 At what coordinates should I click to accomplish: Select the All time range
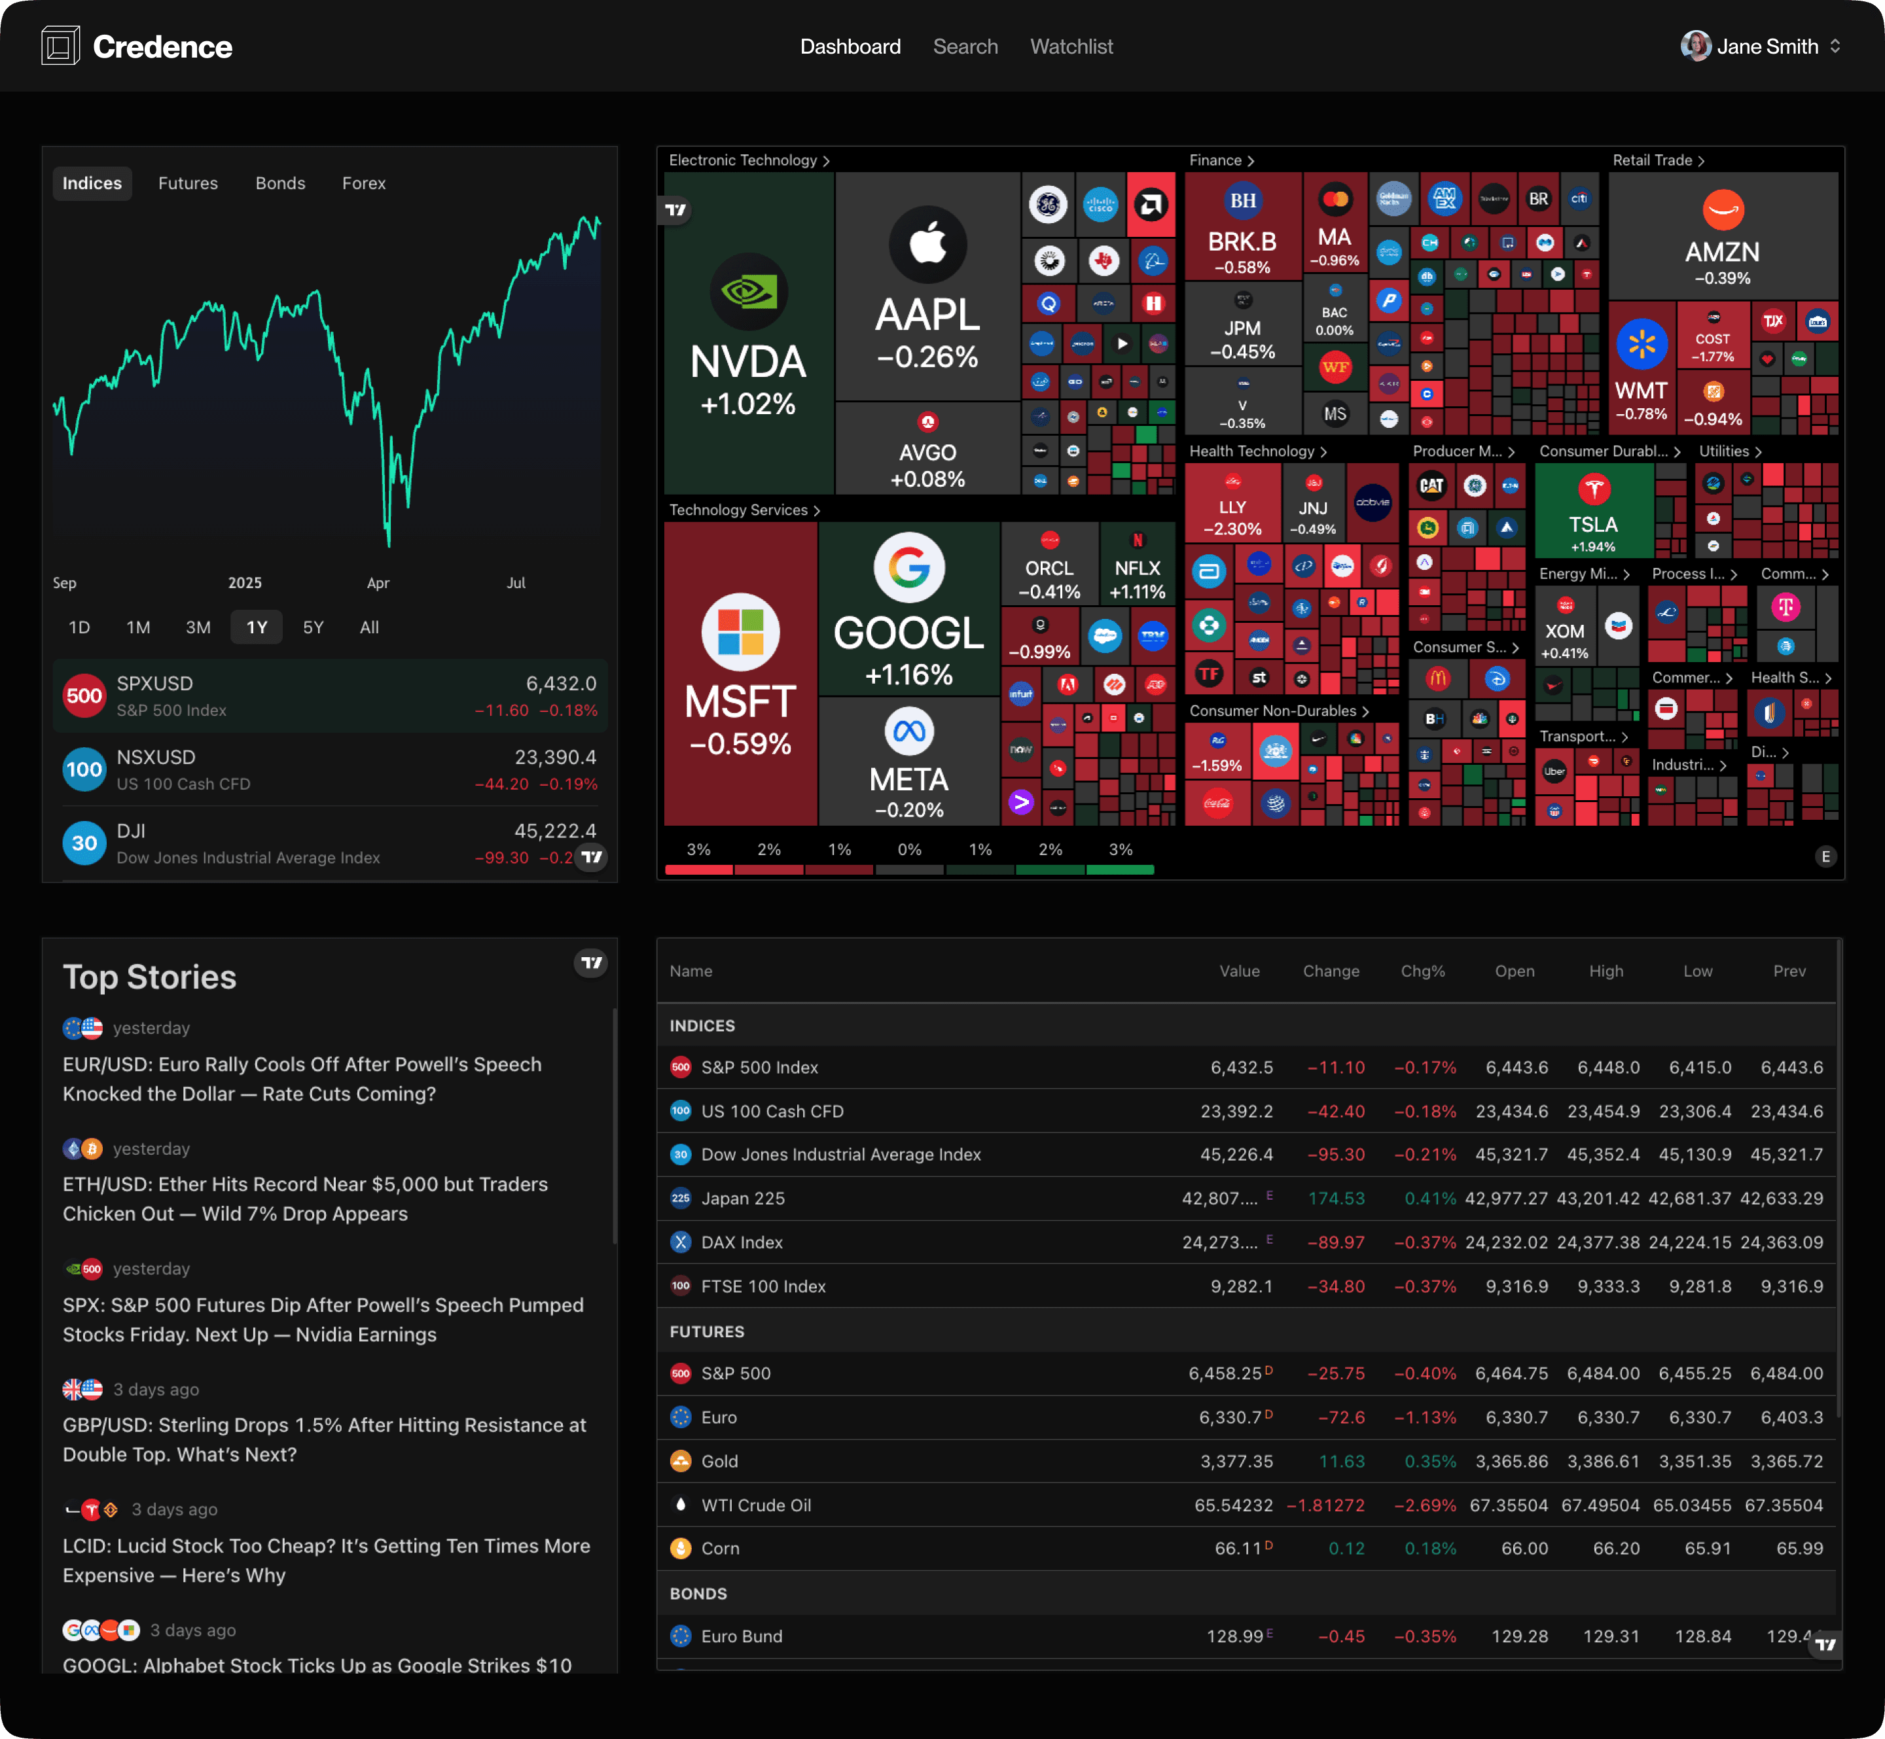coord(369,627)
